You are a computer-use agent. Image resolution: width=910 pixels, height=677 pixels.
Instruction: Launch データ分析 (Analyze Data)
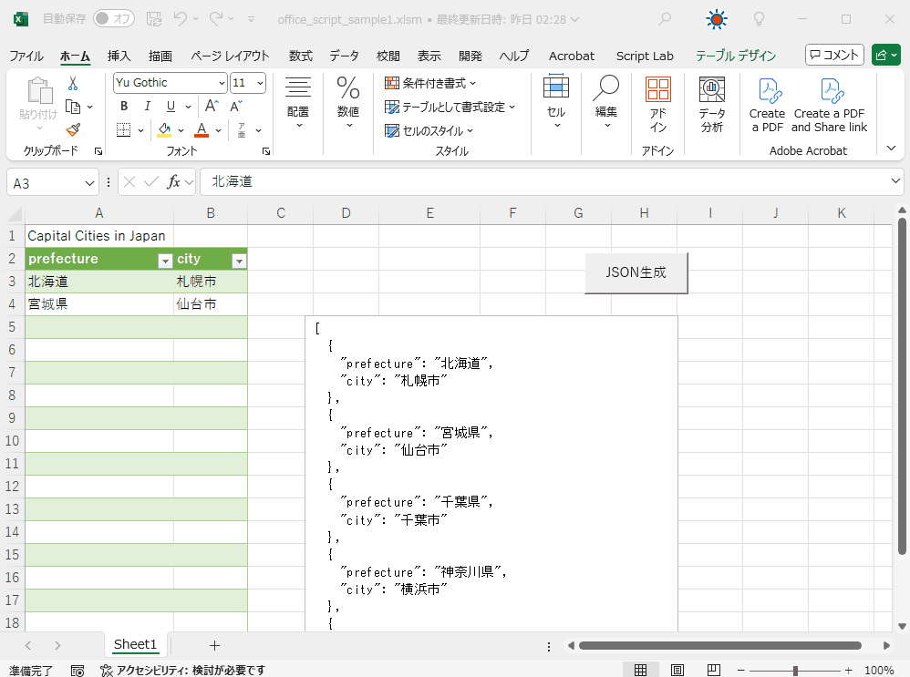712,100
